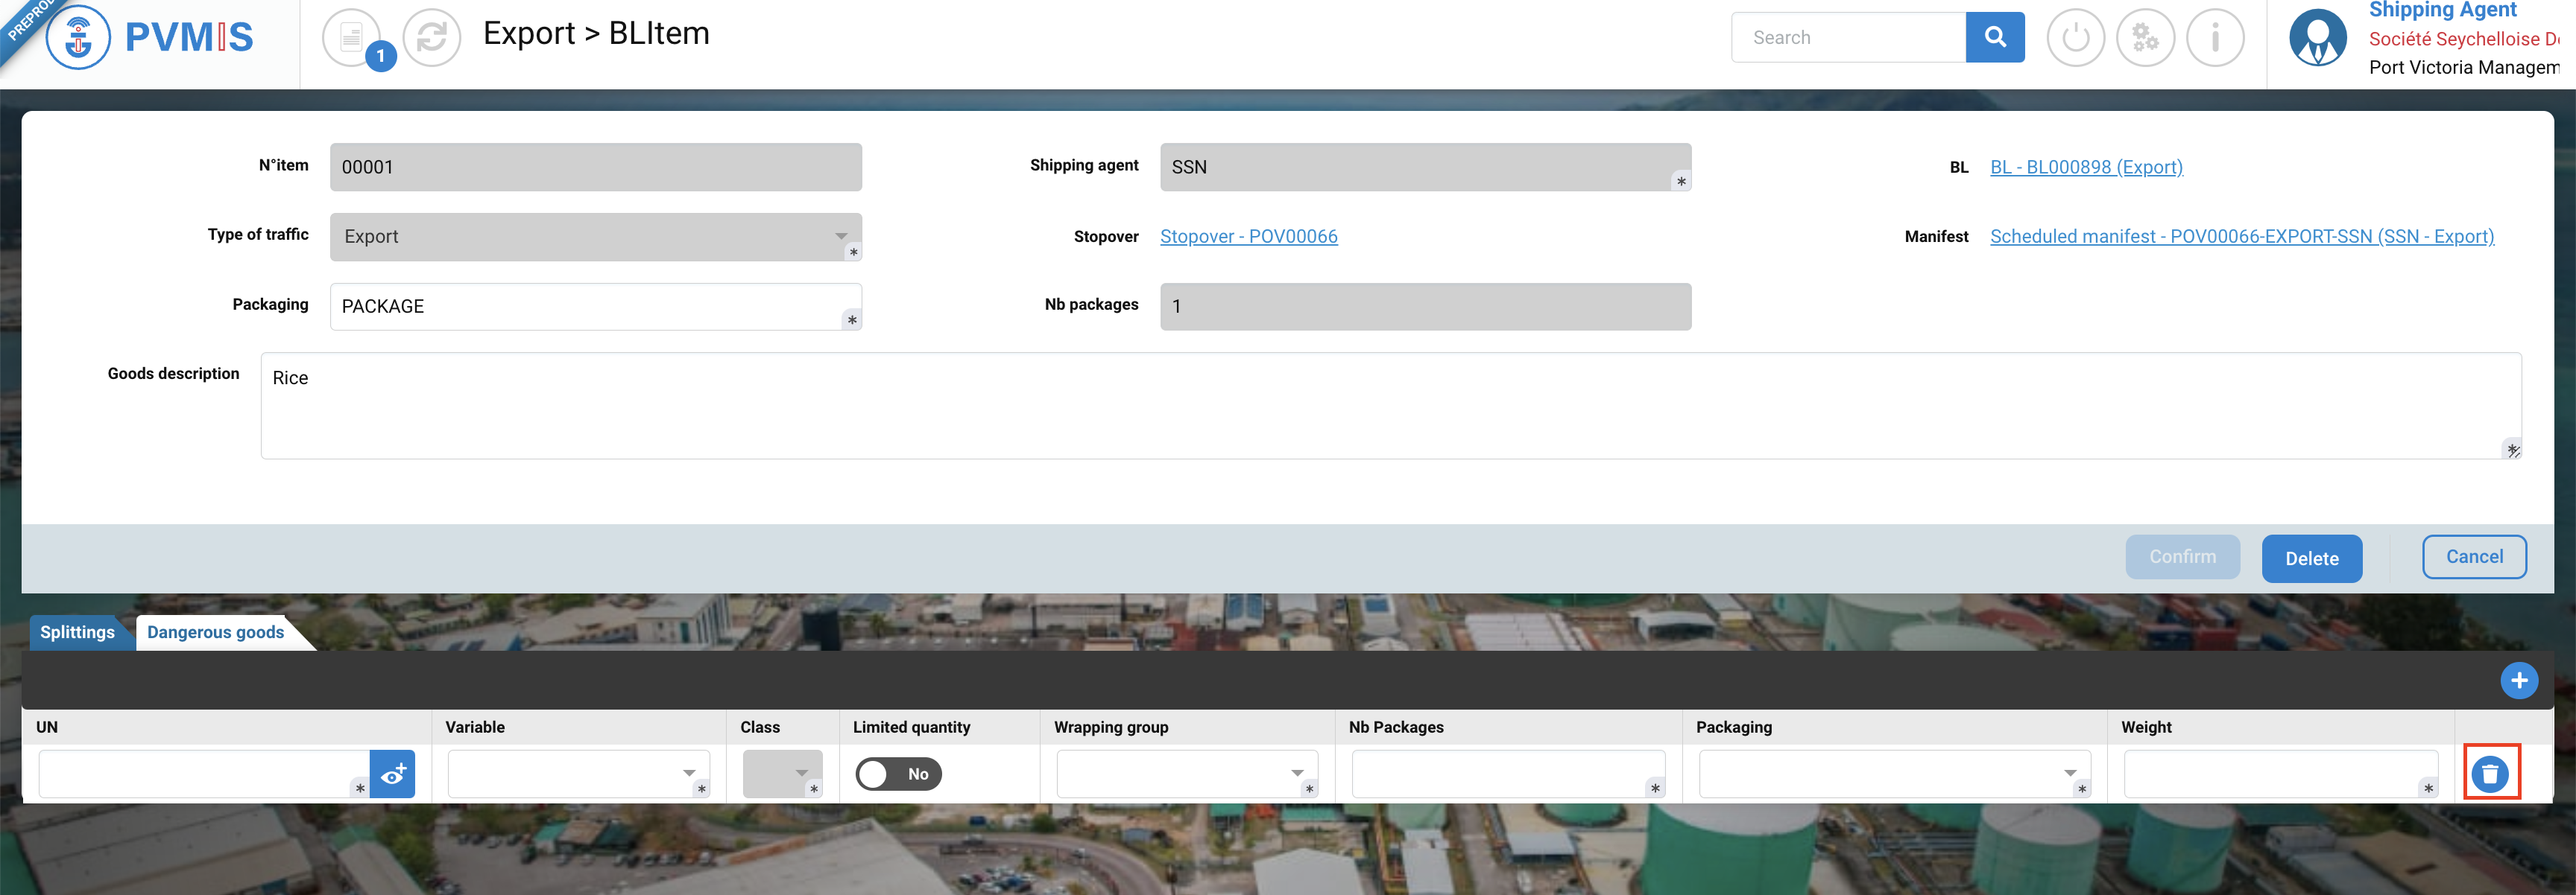Switch to the Splittings tab
This screenshot has height=895, width=2576.
77,632
